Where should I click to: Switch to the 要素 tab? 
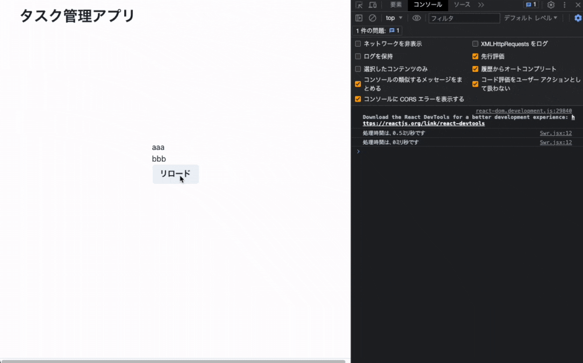(x=395, y=5)
